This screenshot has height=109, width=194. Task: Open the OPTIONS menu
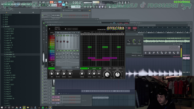pos(23,4)
